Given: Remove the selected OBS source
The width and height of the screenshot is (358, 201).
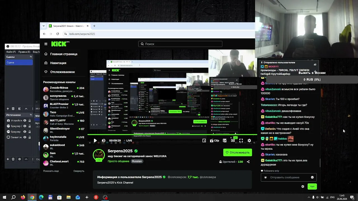Looking at the screenshot, I should click(13, 159).
